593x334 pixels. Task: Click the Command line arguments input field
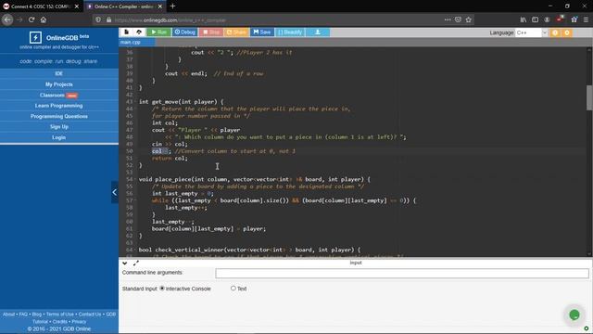[402, 273]
